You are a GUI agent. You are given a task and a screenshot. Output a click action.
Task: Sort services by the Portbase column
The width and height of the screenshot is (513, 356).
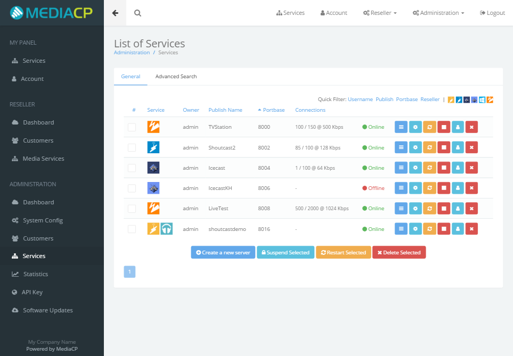pyautogui.click(x=272, y=110)
